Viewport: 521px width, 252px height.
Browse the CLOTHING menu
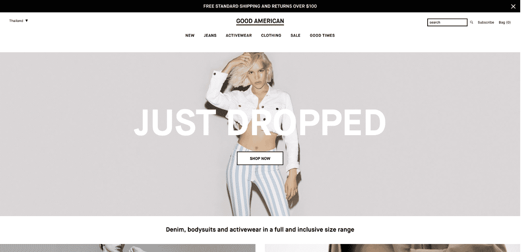[x=271, y=35]
